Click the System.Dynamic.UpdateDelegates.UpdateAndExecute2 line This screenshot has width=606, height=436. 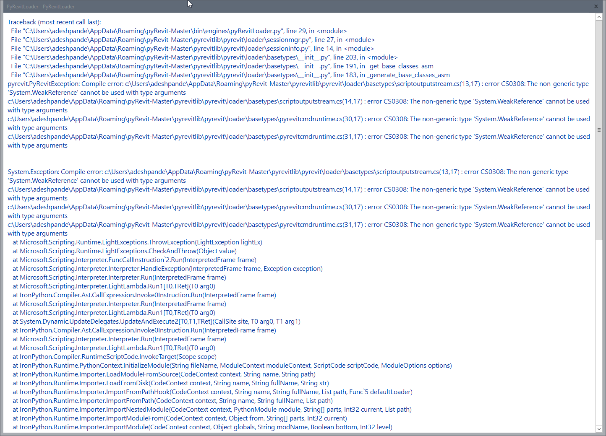[x=157, y=322]
